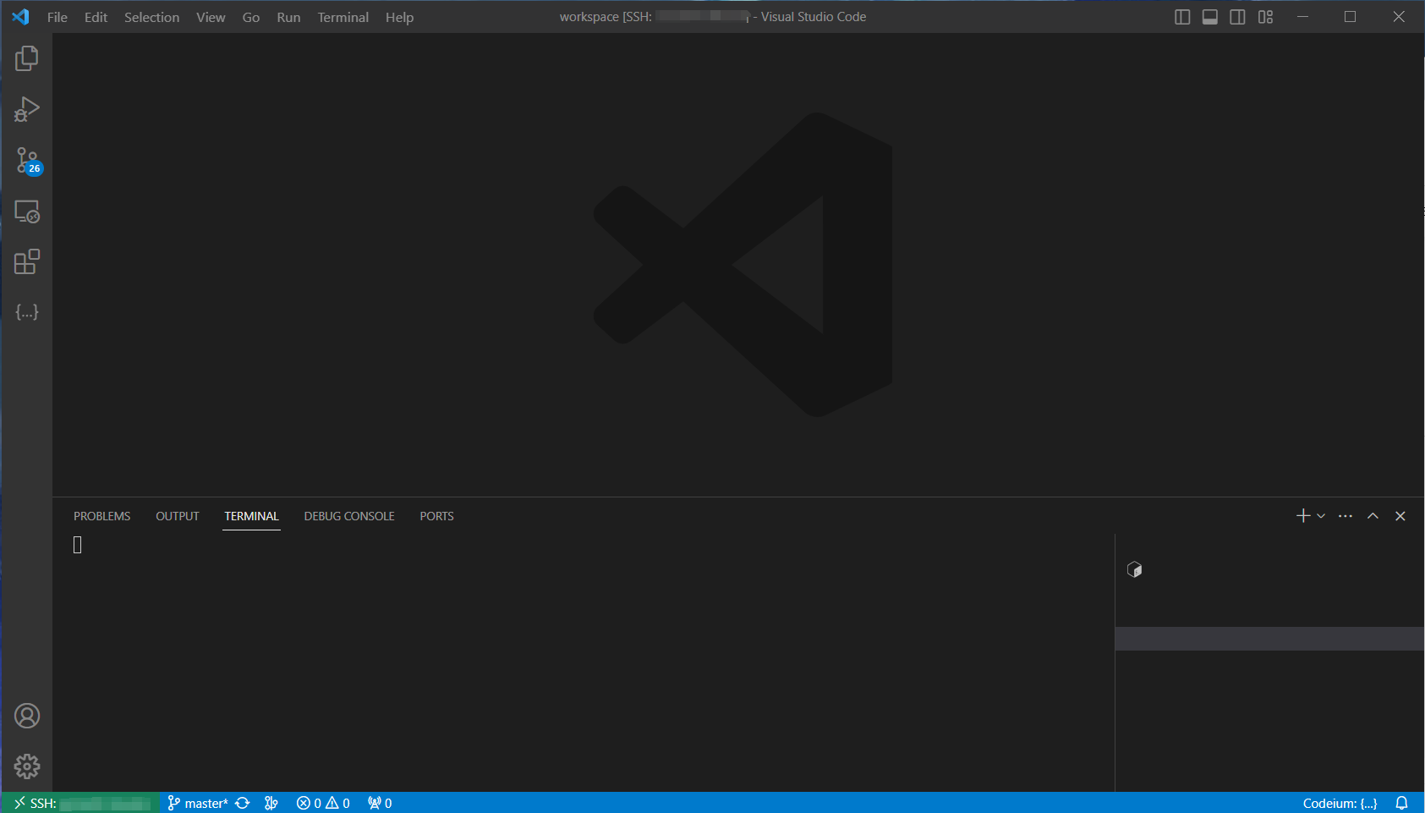Open the File menu
Image resolution: width=1425 pixels, height=813 pixels.
[x=58, y=17]
